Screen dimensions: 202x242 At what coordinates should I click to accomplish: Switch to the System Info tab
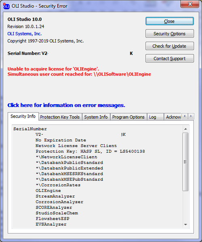[x=96, y=117]
